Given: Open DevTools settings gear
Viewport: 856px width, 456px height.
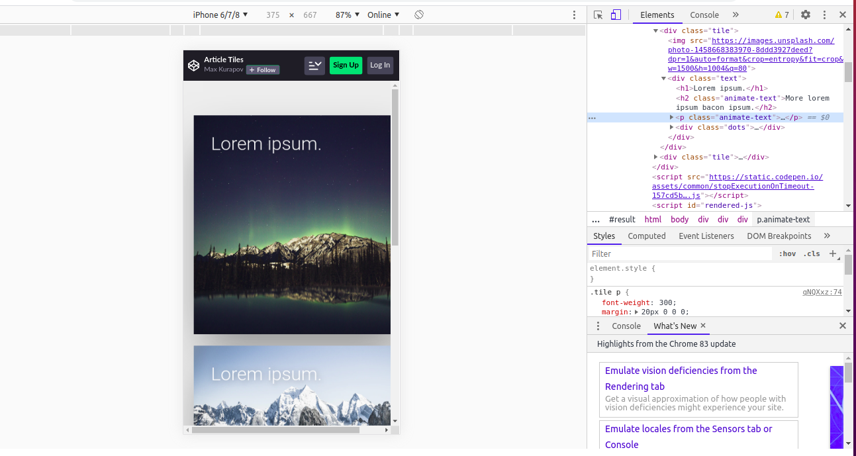Looking at the screenshot, I should pos(806,15).
